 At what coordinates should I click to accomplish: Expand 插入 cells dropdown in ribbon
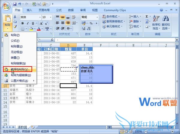140,16
